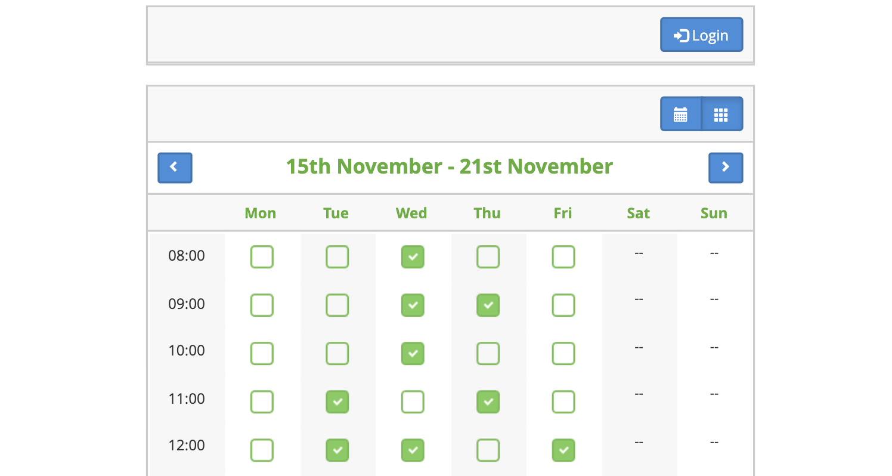Check the Wednesday 11:00 slot

[x=413, y=402]
